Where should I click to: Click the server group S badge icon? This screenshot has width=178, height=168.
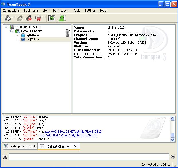point(67,35)
